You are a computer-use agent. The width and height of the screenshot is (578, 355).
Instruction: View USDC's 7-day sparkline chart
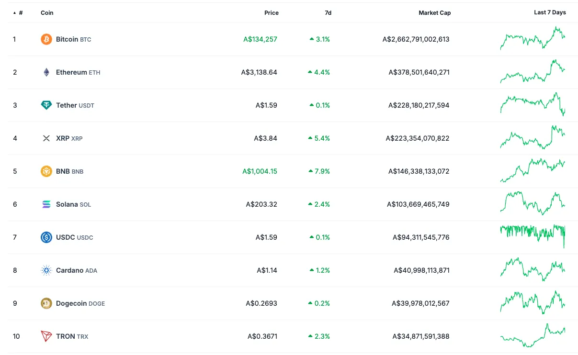point(533,236)
